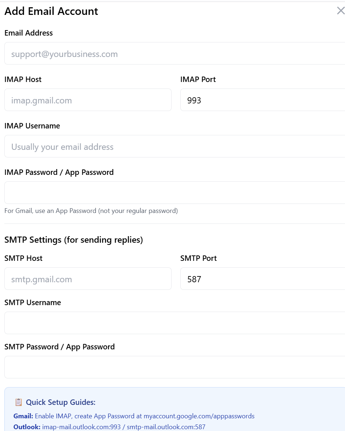Click into the SMTP Host field
This screenshot has height=431, width=345.
(88, 279)
